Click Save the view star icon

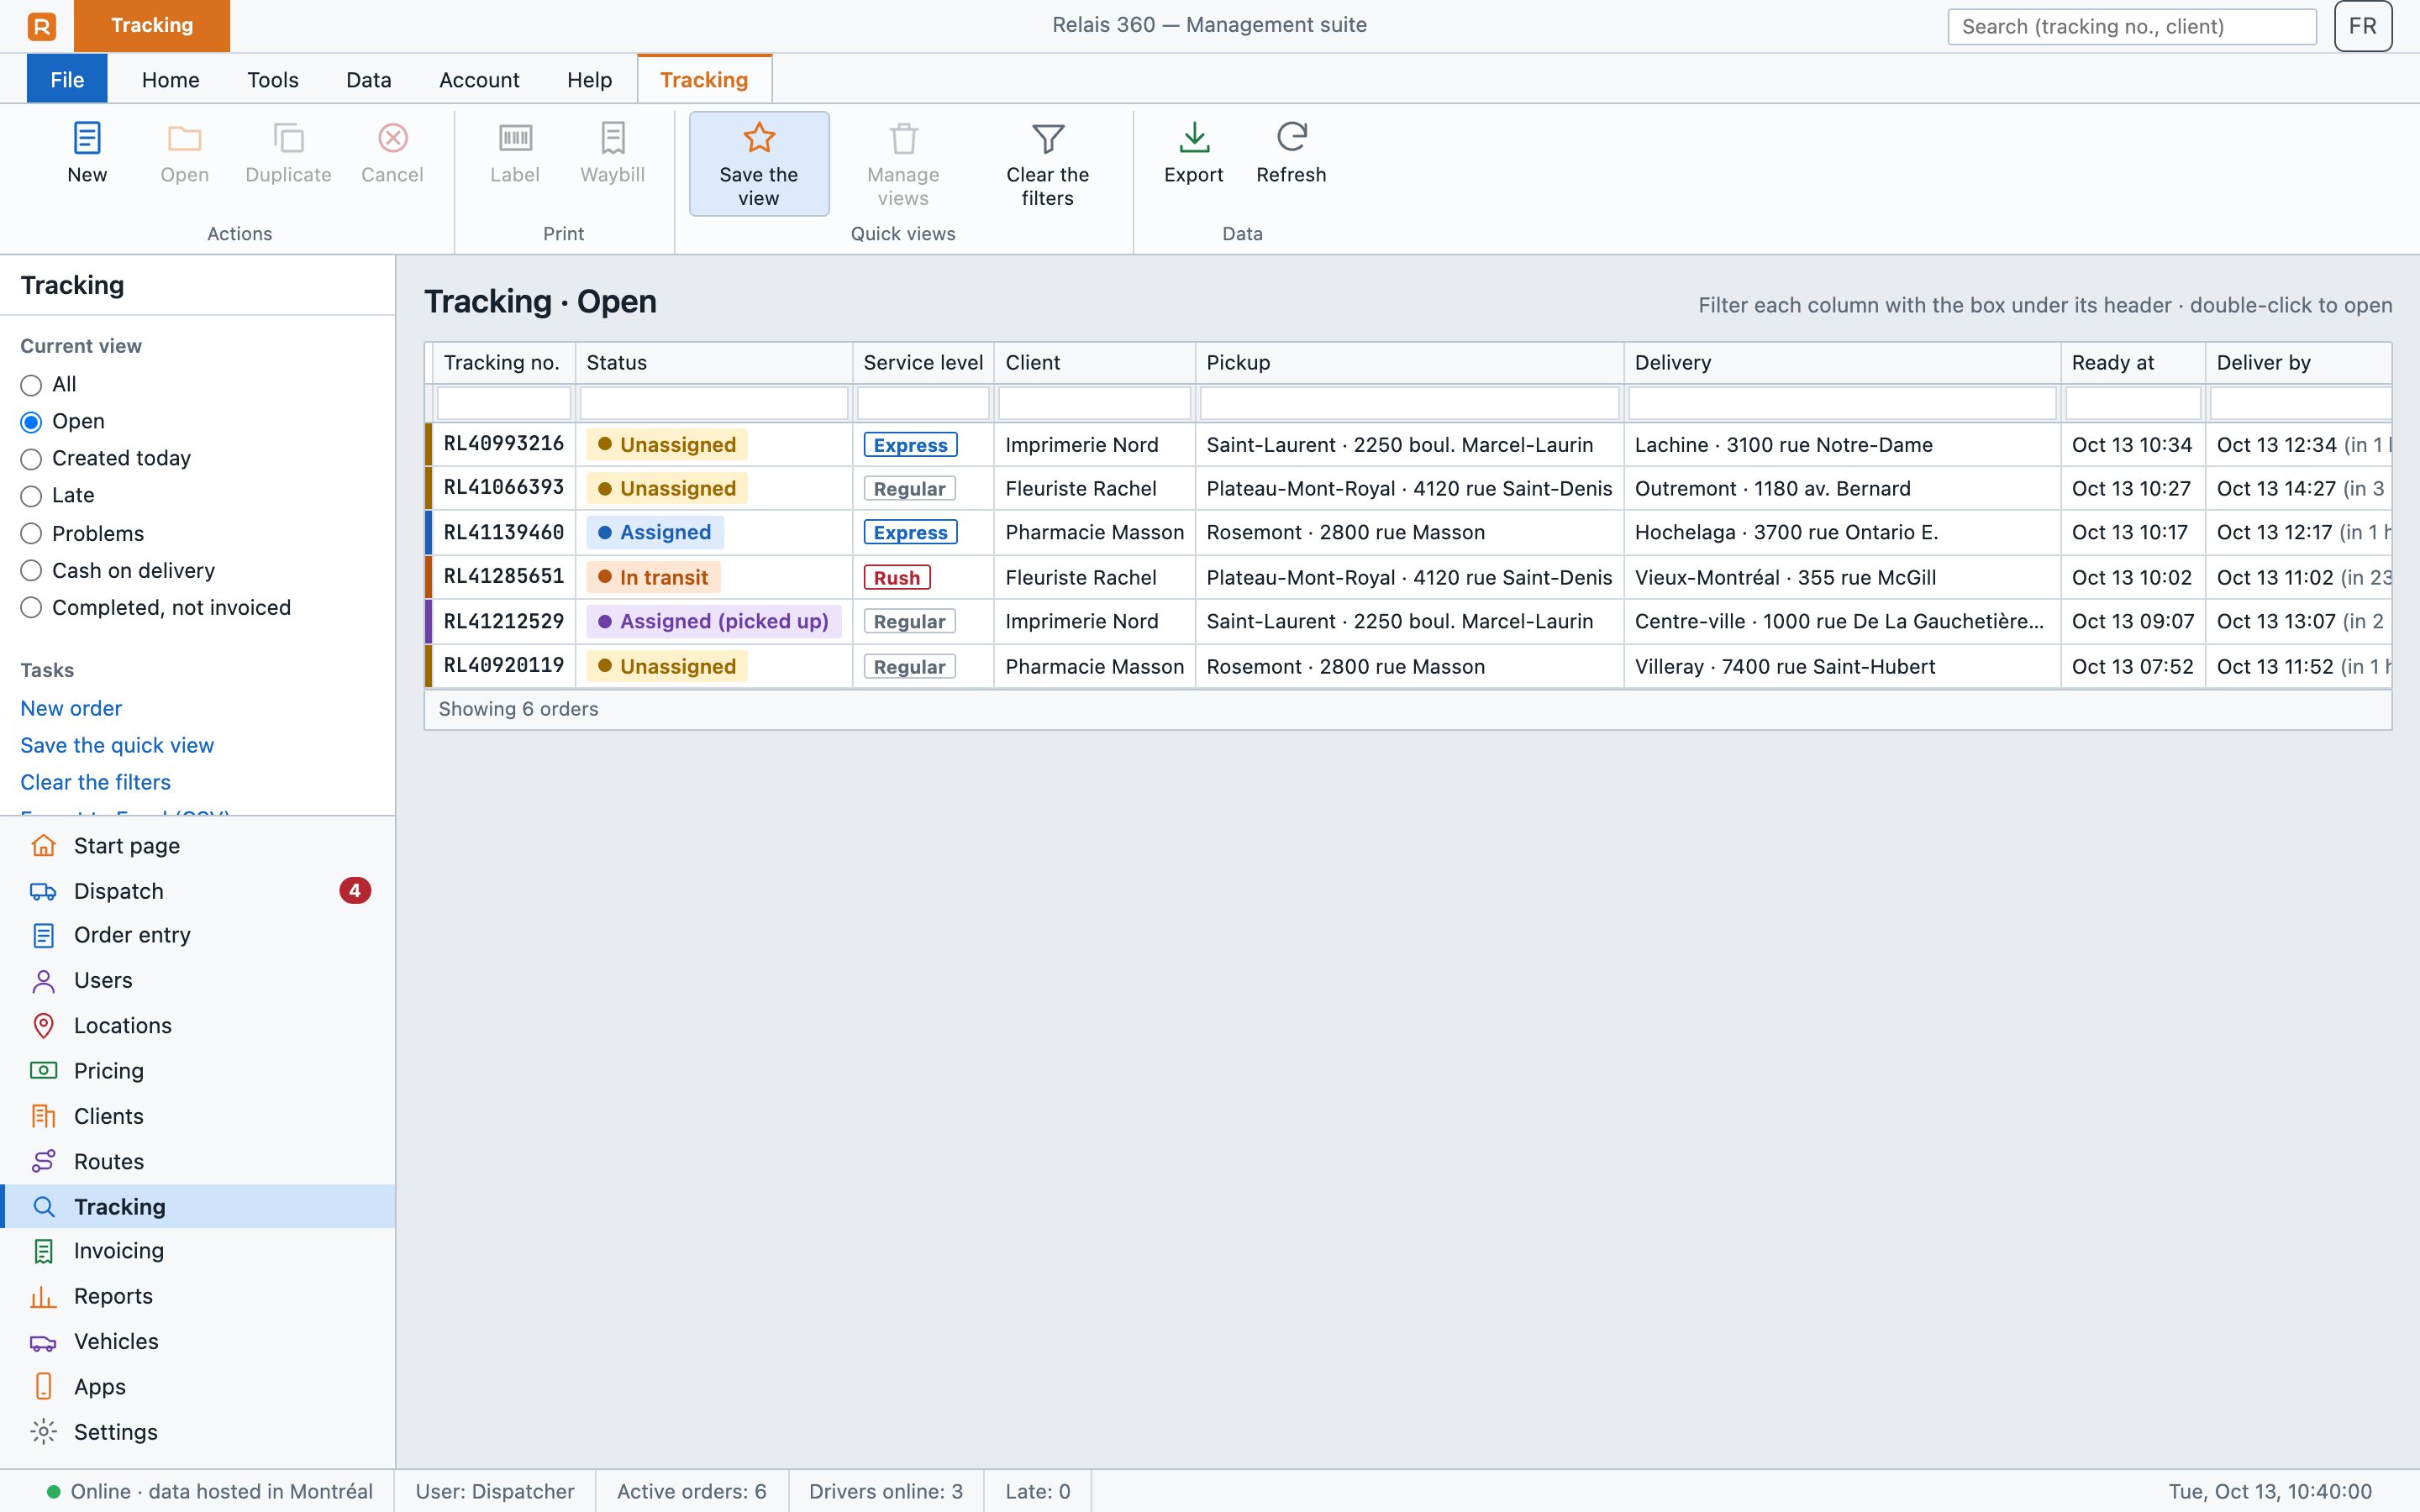coord(759,138)
